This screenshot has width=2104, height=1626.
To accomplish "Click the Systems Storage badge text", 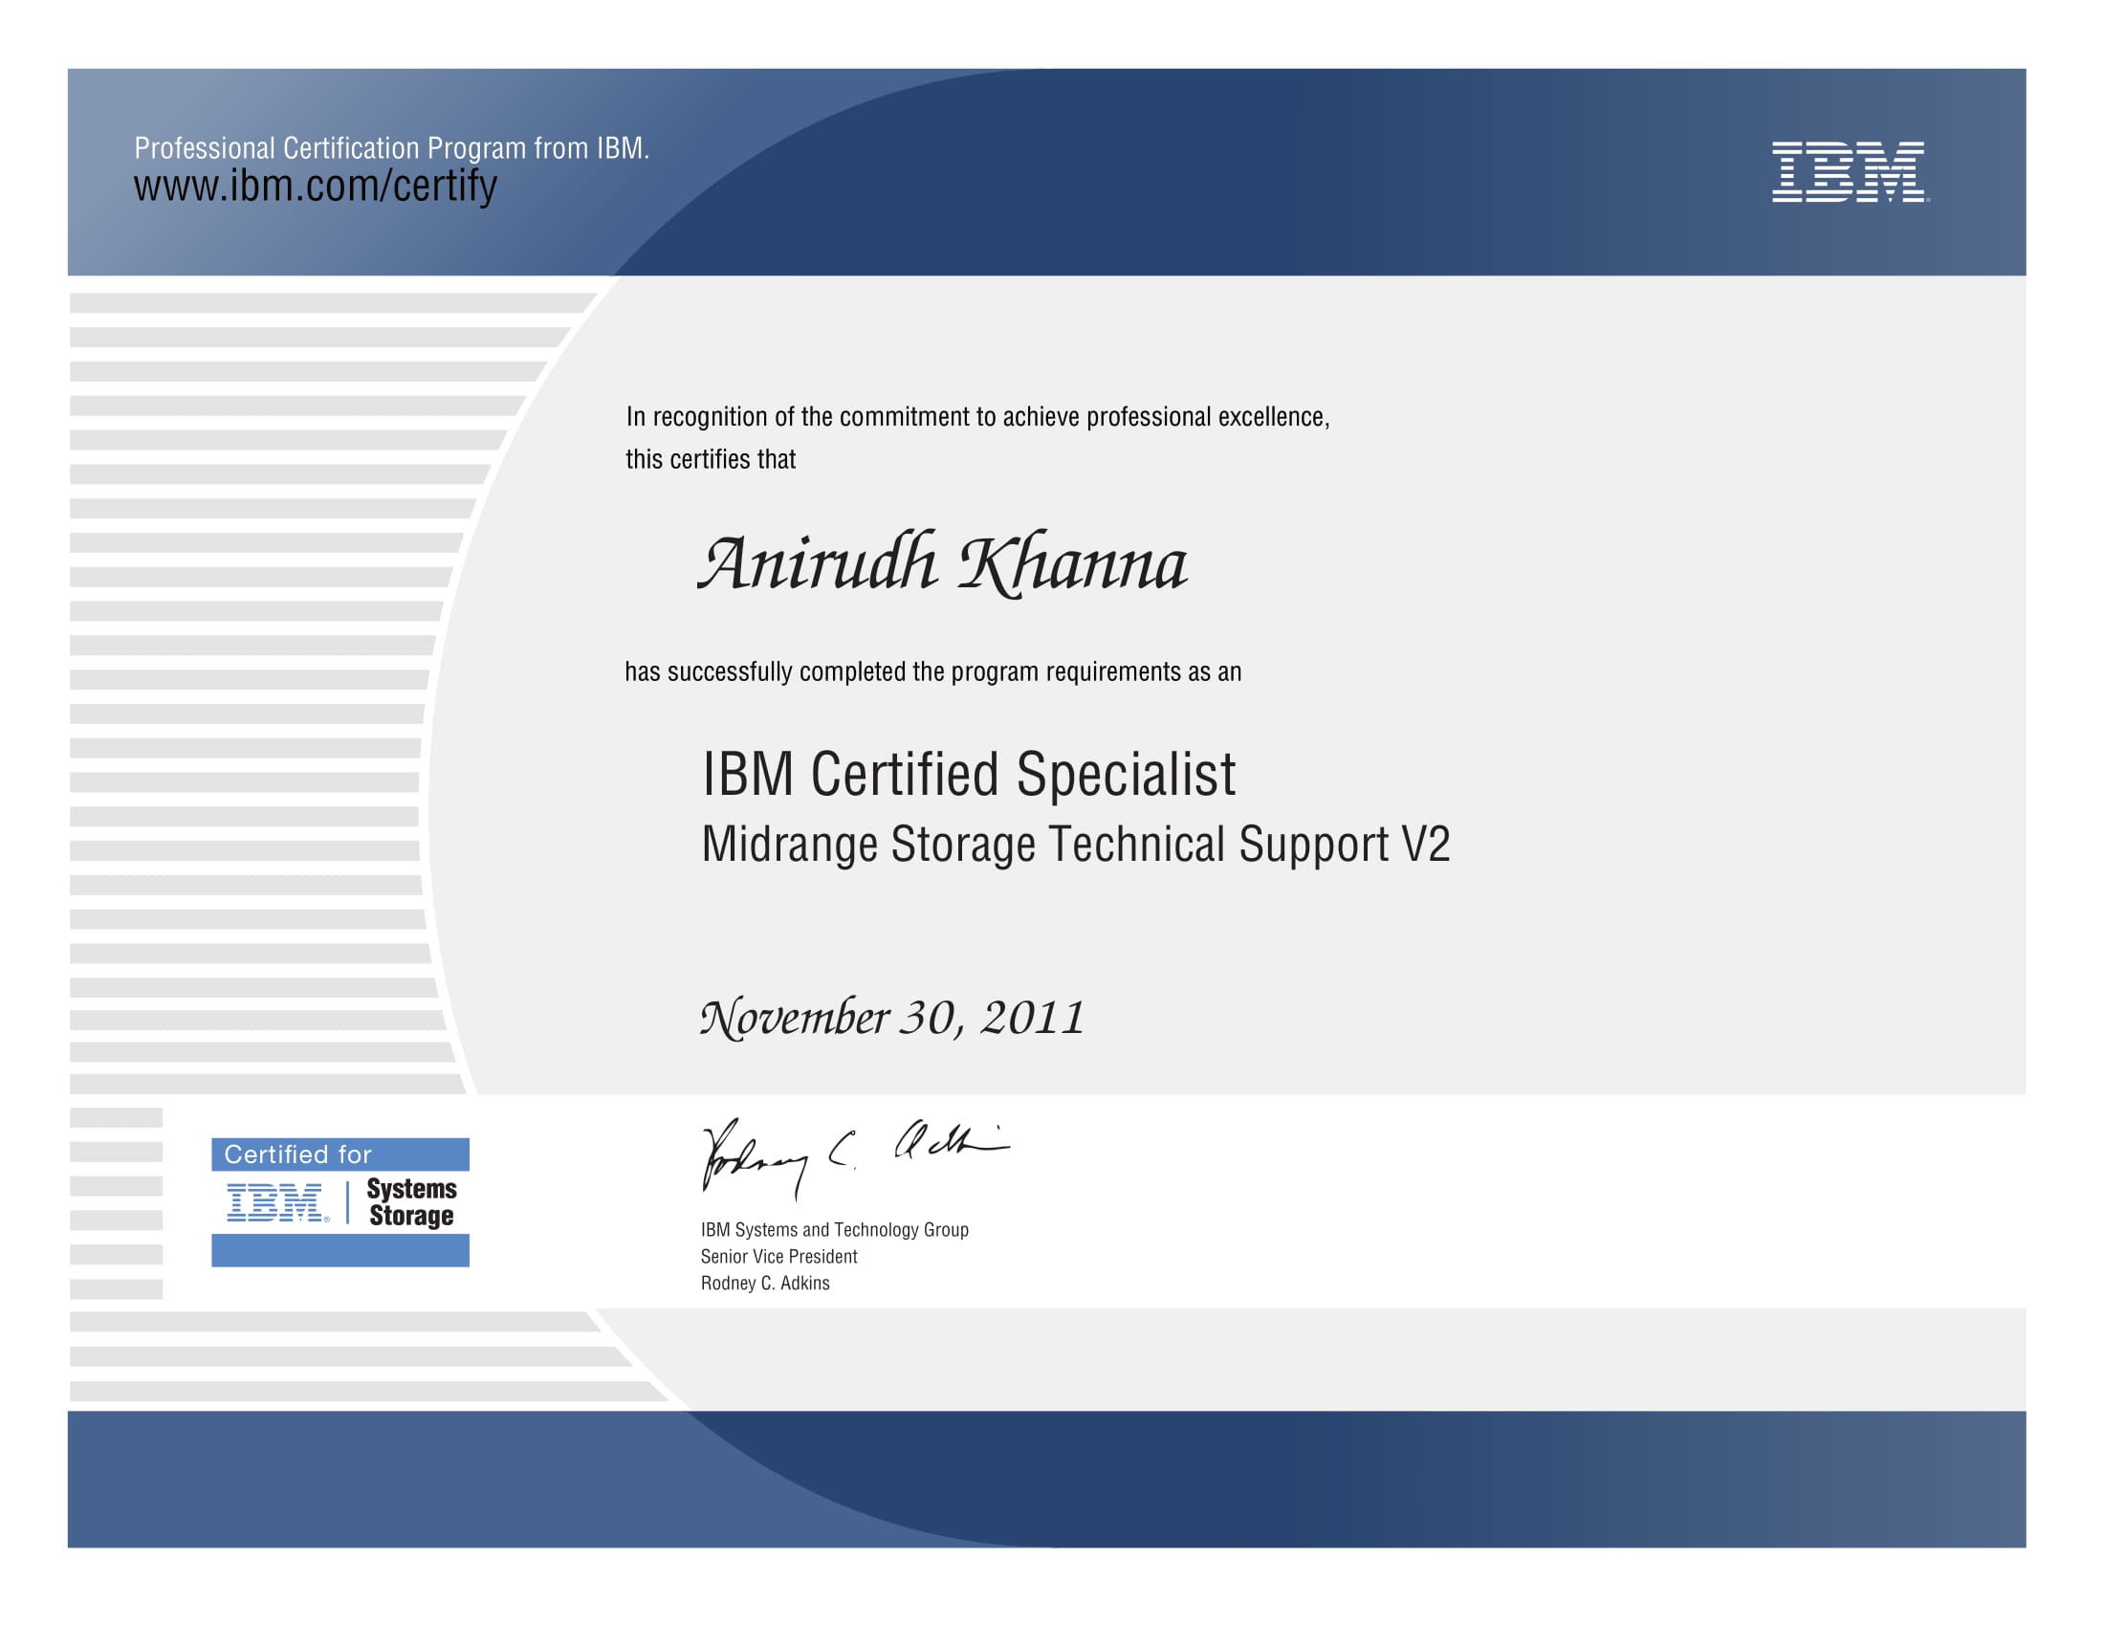I will pos(411,1202).
